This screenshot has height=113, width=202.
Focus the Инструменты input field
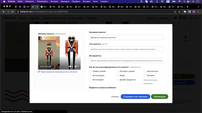click(126, 61)
